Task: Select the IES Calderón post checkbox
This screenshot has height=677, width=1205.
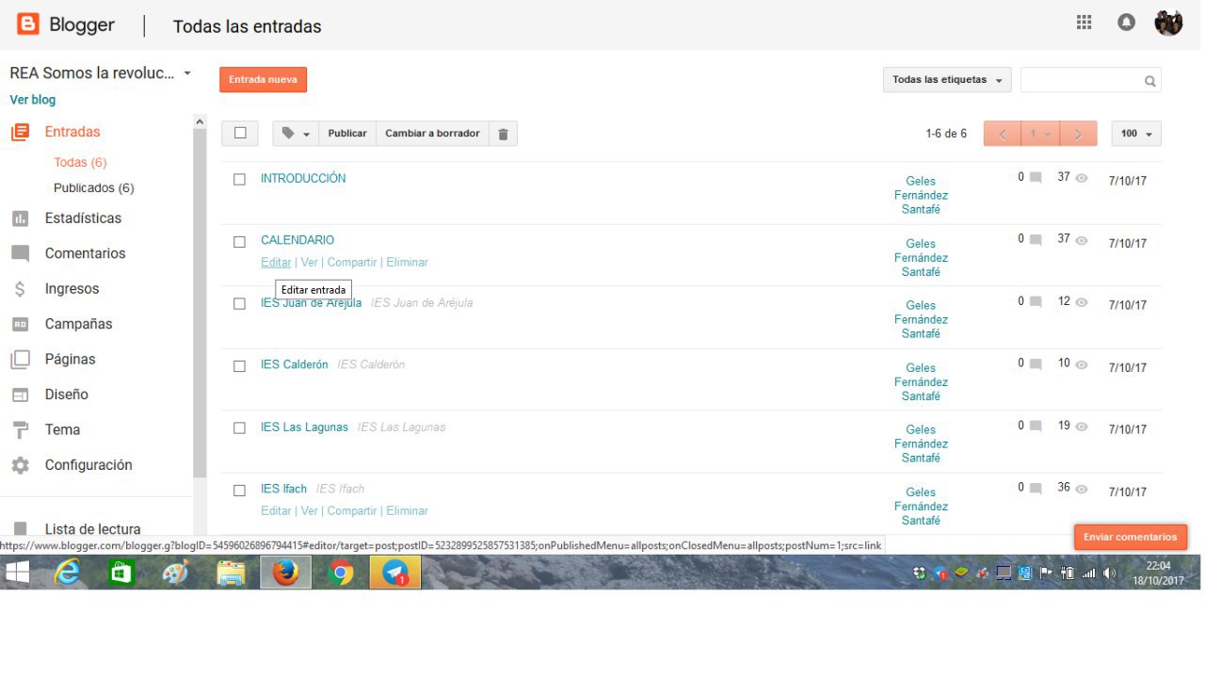Action: coord(239,365)
